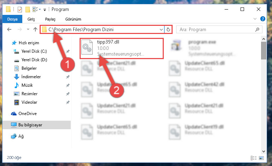Expand the recent locations dropdown arrow

[28, 29]
